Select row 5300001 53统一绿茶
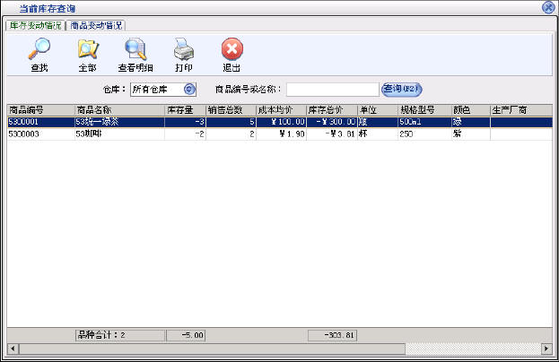 click(x=90, y=121)
